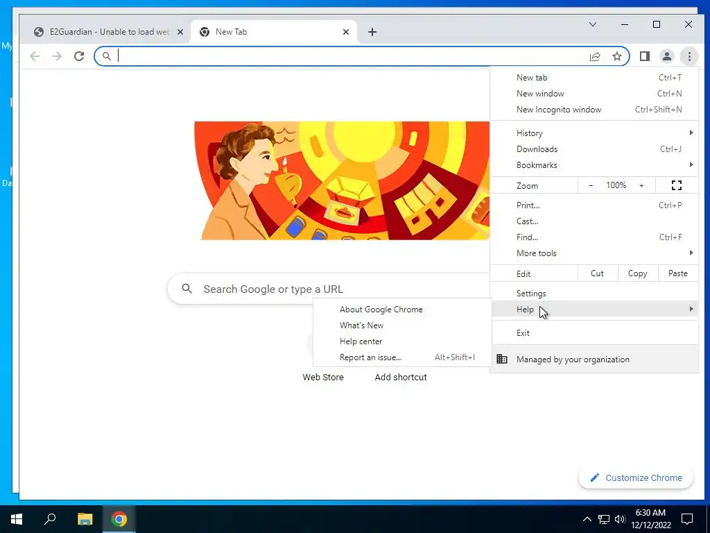This screenshot has height=533, width=710.
Task: Open the side panel icon
Action: [x=645, y=56]
